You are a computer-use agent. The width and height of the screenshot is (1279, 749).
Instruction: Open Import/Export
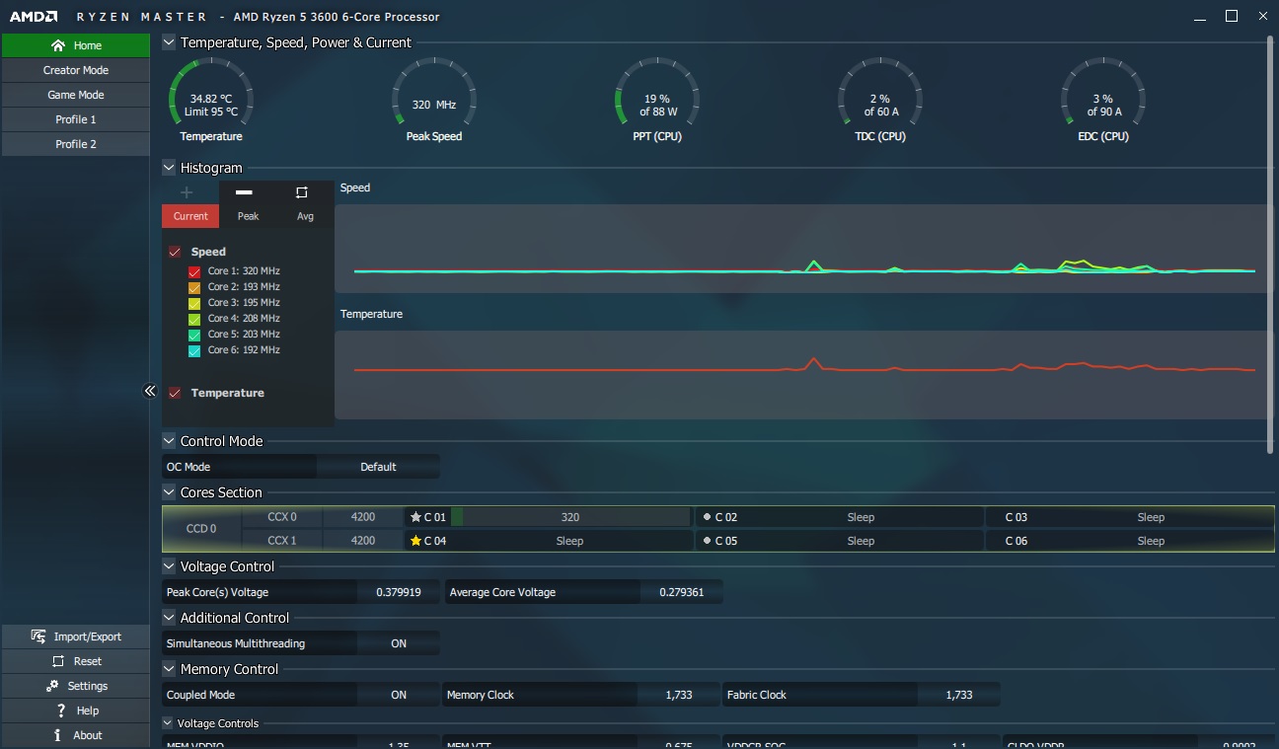pos(75,637)
